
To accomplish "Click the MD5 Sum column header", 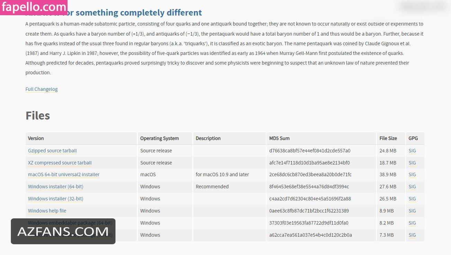I will tap(279, 138).
